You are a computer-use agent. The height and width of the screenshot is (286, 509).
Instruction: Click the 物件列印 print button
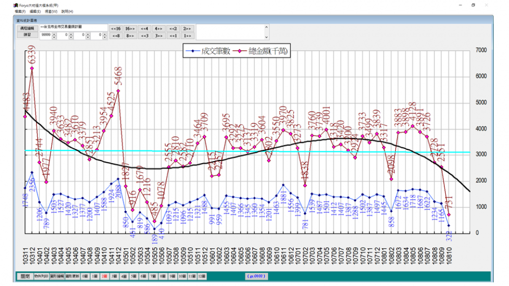pos(41,276)
